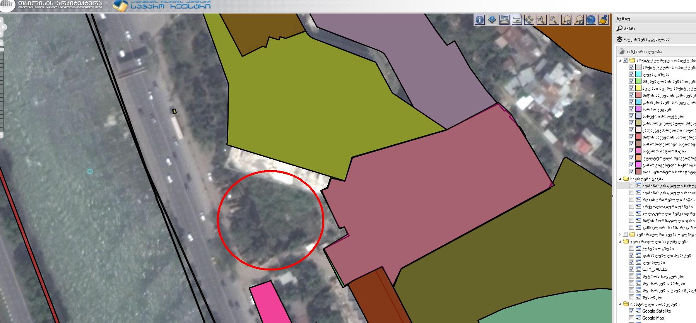Check the მეტროს სადგურები layer checkbox

[x=632, y=276]
